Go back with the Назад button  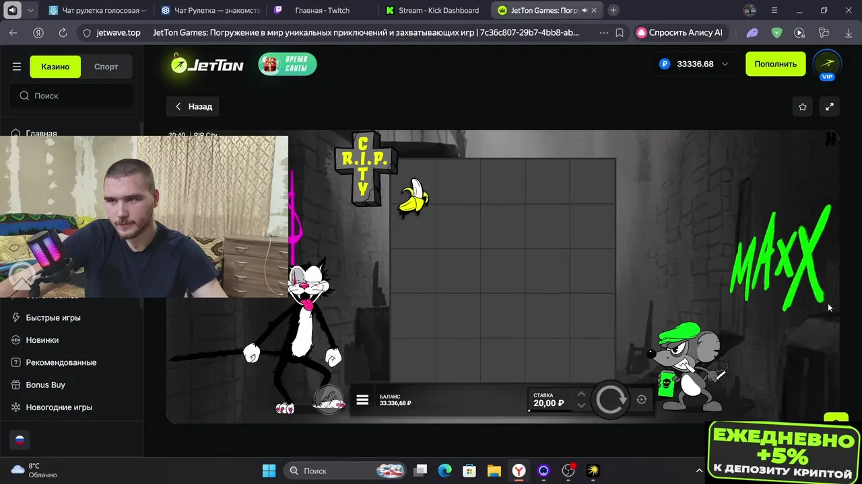[x=193, y=106]
